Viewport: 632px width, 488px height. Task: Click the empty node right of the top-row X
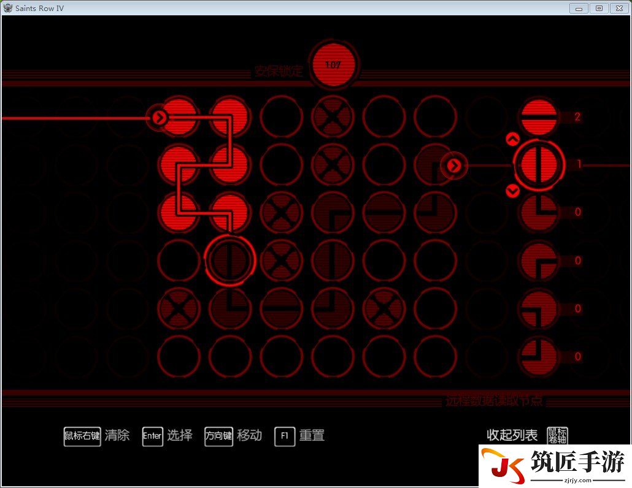[384, 117]
